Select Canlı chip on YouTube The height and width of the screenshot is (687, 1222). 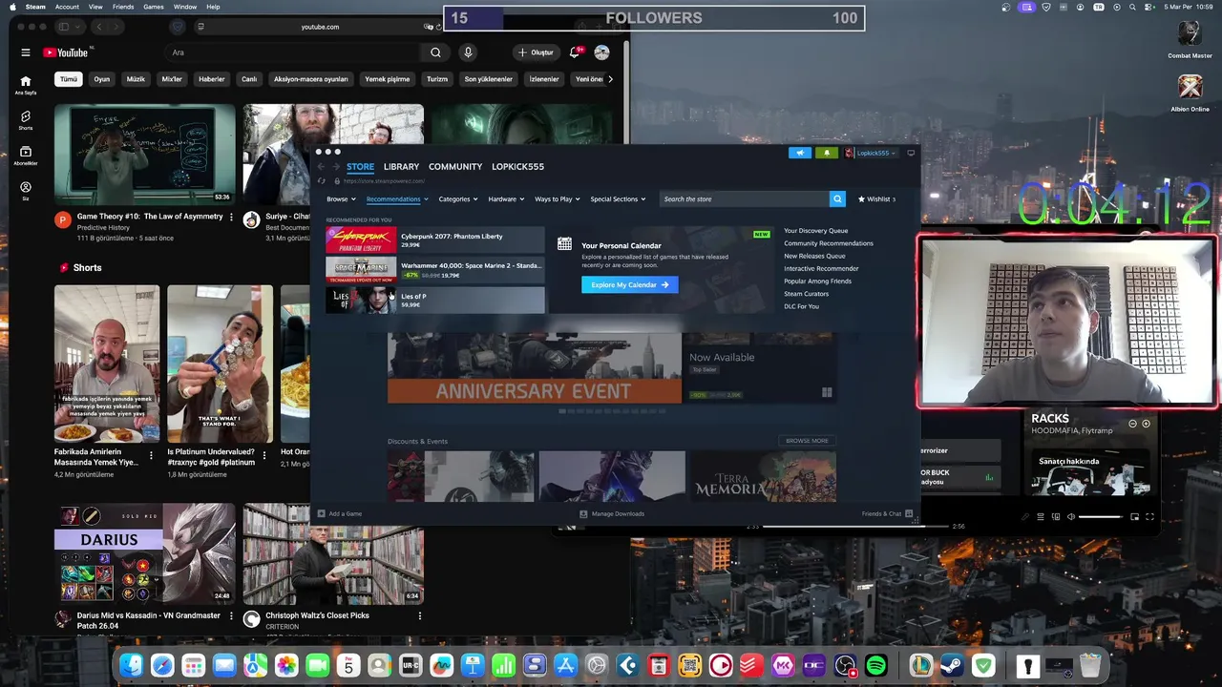click(249, 79)
